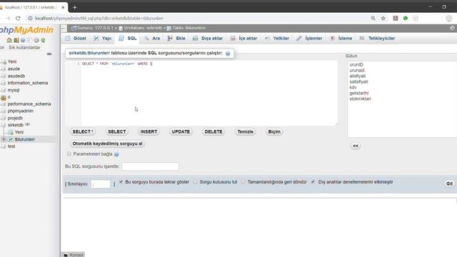457x257 pixels.
Task: Uncheck Dış anahtar denetlemelerini etkinleştir
Action: tap(313, 182)
